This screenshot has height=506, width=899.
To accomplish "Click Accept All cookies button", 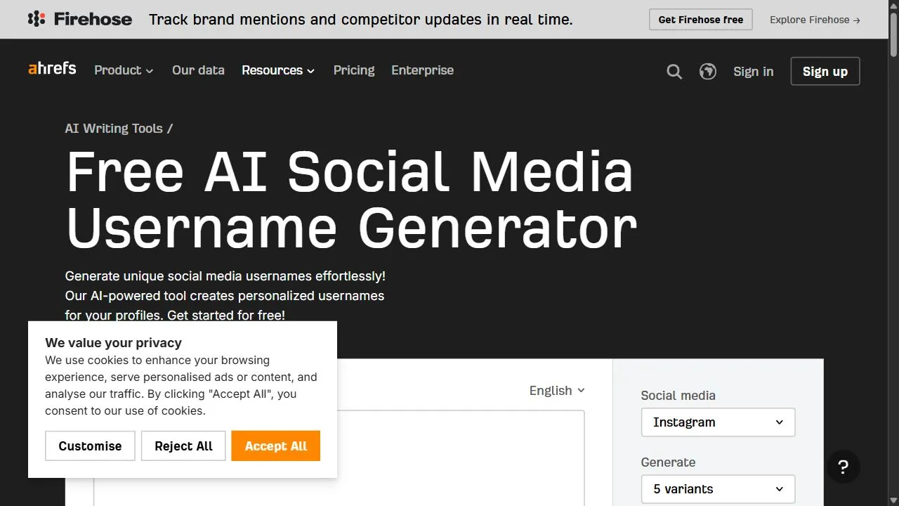I will 276,446.
